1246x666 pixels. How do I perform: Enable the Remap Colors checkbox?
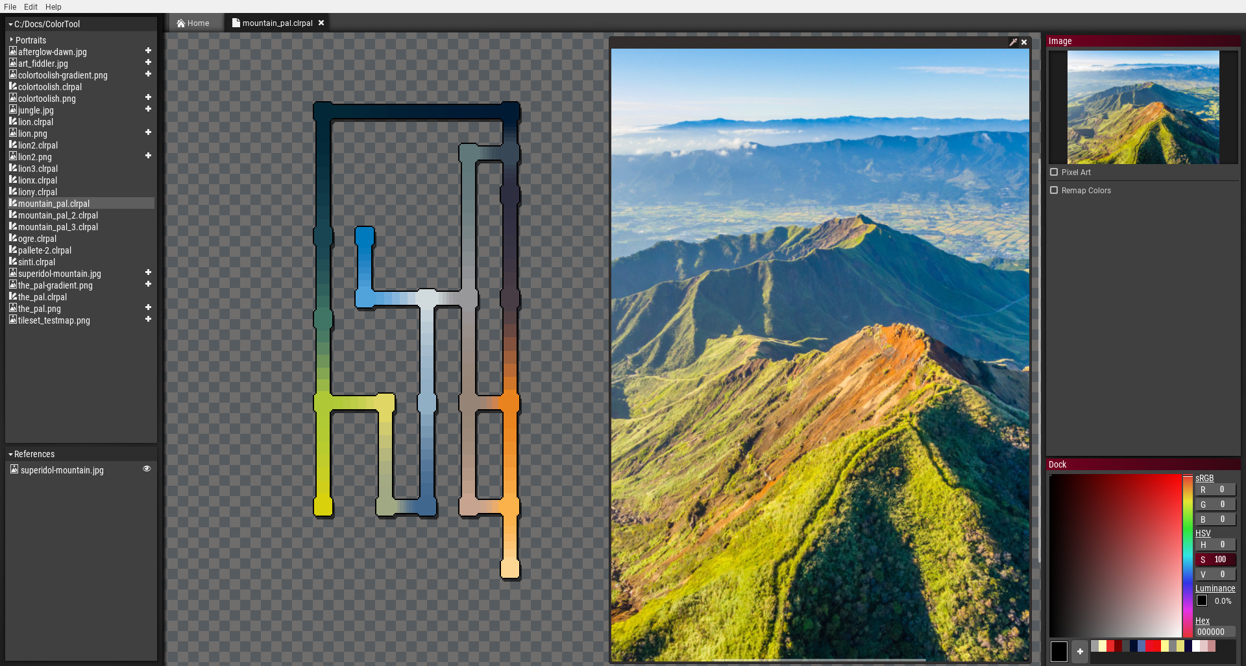pos(1054,190)
